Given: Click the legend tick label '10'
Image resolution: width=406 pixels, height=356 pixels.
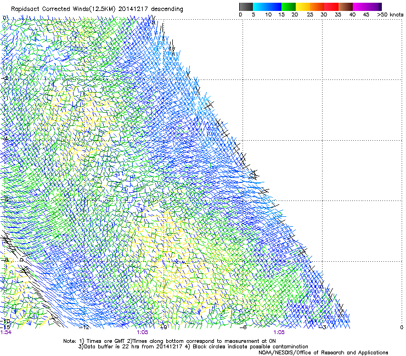Looking at the screenshot, I should tap(268, 15).
